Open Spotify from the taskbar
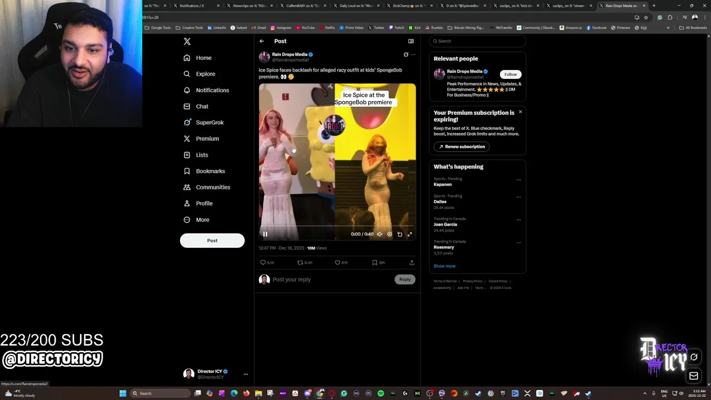The width and height of the screenshot is (711, 400). (x=380, y=393)
